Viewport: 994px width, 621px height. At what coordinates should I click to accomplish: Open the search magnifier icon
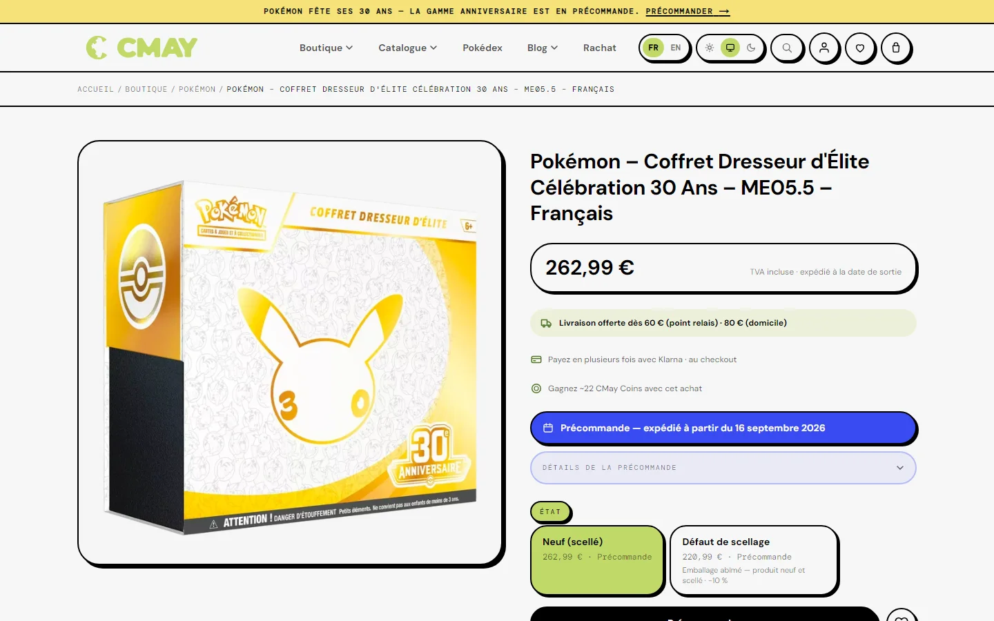[x=787, y=48]
